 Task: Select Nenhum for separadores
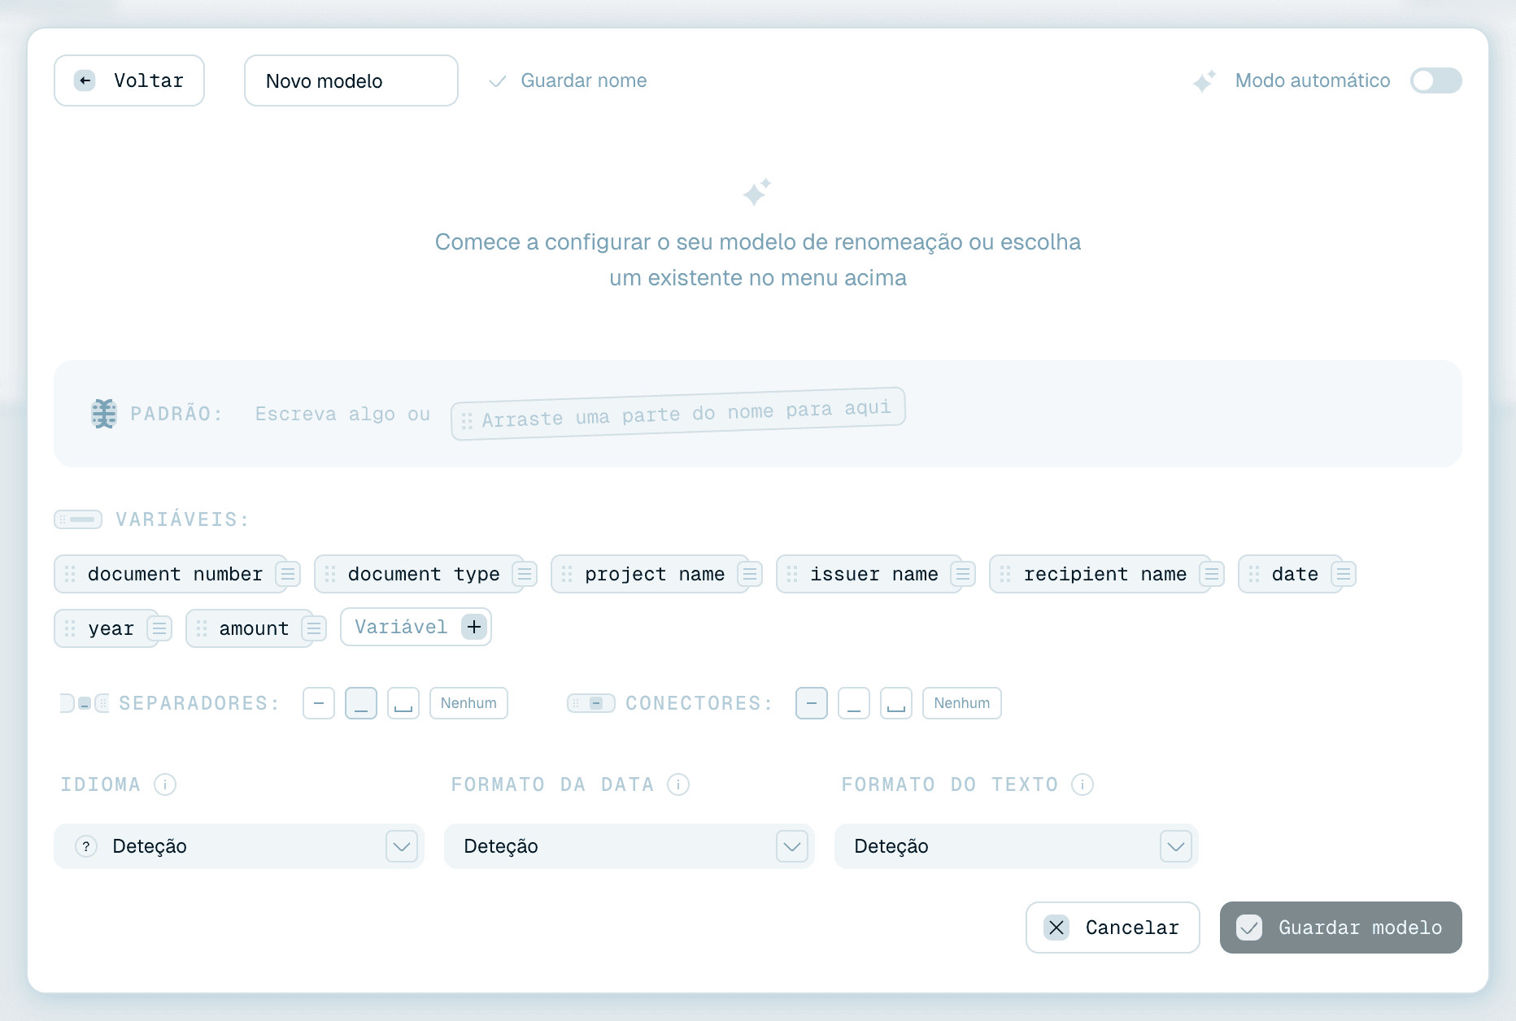[468, 703]
